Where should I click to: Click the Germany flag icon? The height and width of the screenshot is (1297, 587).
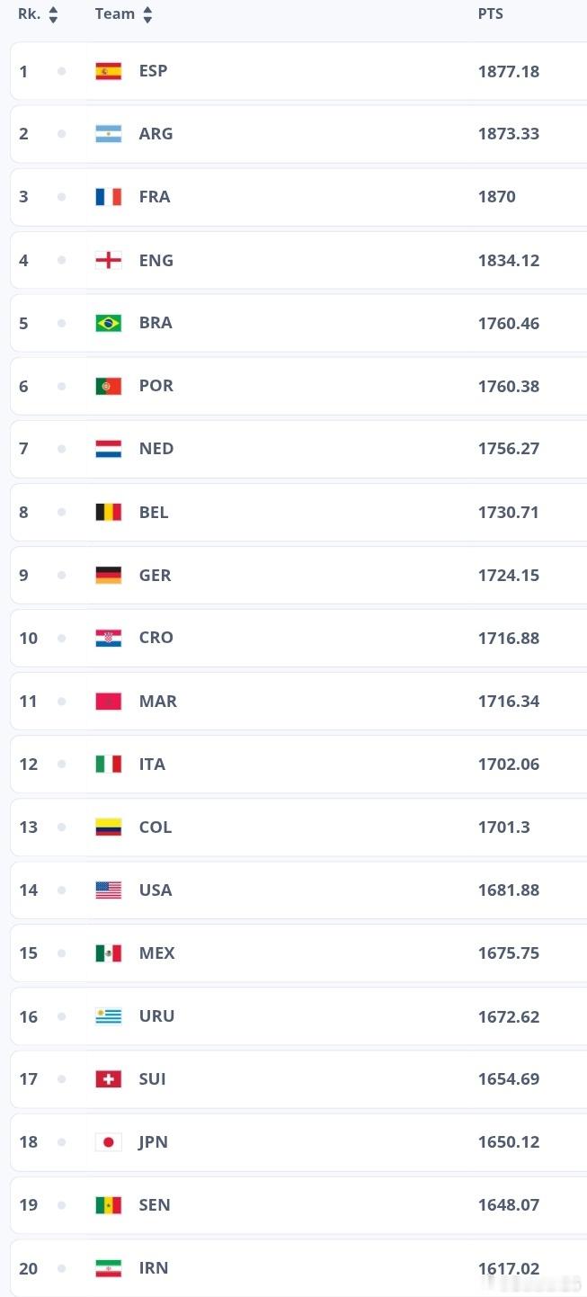(x=108, y=574)
